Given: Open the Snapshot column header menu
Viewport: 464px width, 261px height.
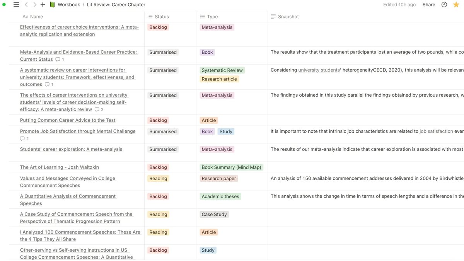Looking at the screenshot, I should point(285,17).
